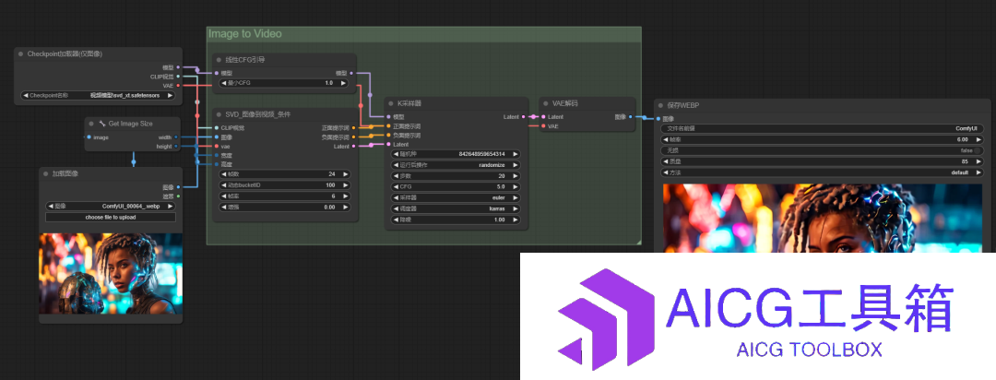Collapse the Checkpoint加载器 node via its title dot
Screen dimensions: 996x380
[x=21, y=54]
